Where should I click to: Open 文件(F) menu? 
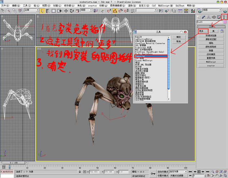point(5,6)
